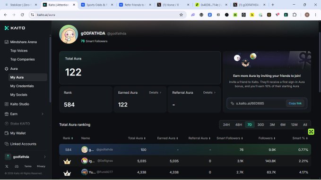Select 6M time range
Image resolution: width=321 pixels, height=180 pixels.
283,125
